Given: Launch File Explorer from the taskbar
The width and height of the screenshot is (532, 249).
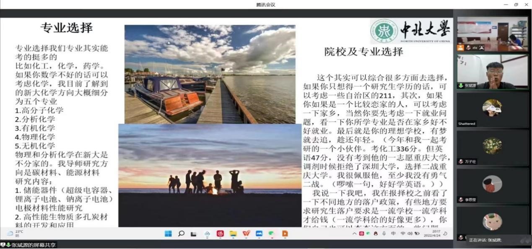Looking at the screenshot, I should coord(233,233).
